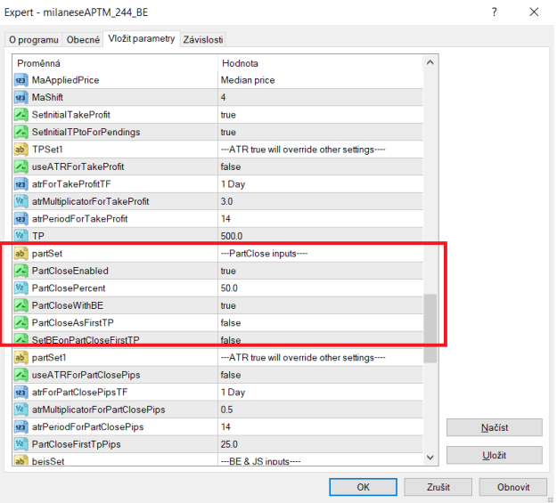Image resolution: width=557 pixels, height=503 pixels.
Task: Switch to the Obecné tab
Action: pyautogui.click(x=83, y=40)
